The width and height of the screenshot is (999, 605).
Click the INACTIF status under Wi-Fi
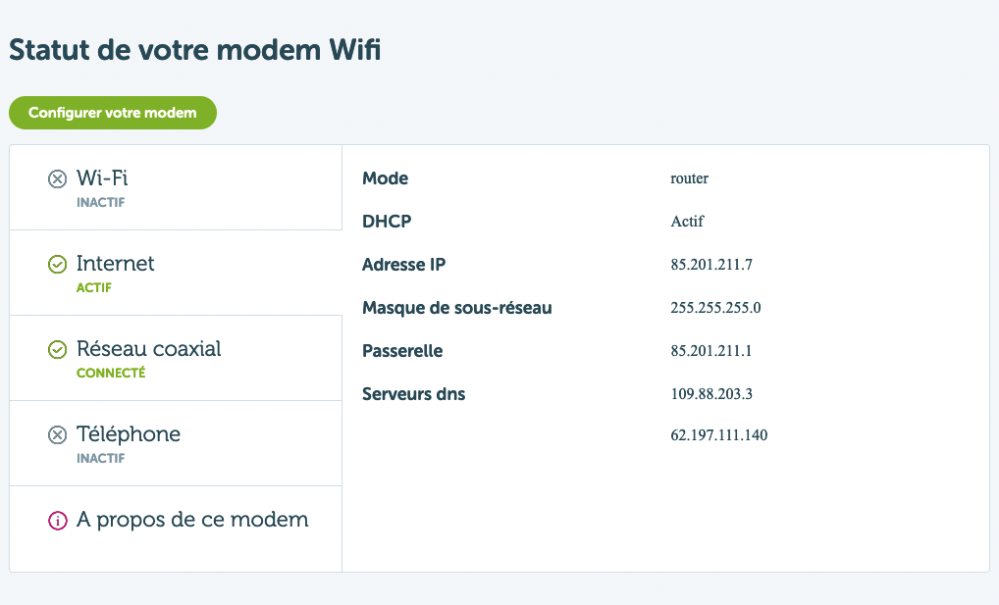coord(101,203)
